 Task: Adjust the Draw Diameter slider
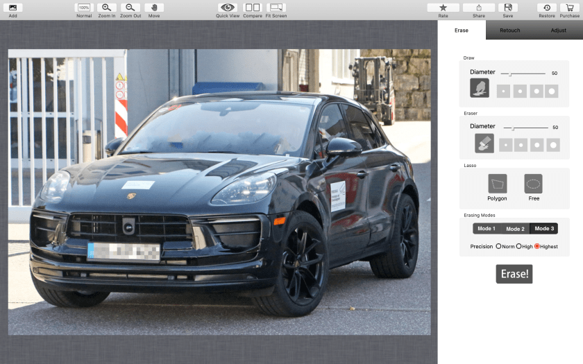click(510, 73)
